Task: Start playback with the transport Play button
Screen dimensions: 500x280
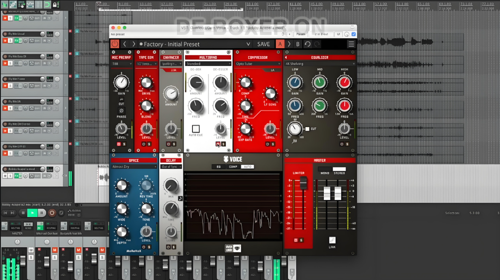Action: (32, 213)
